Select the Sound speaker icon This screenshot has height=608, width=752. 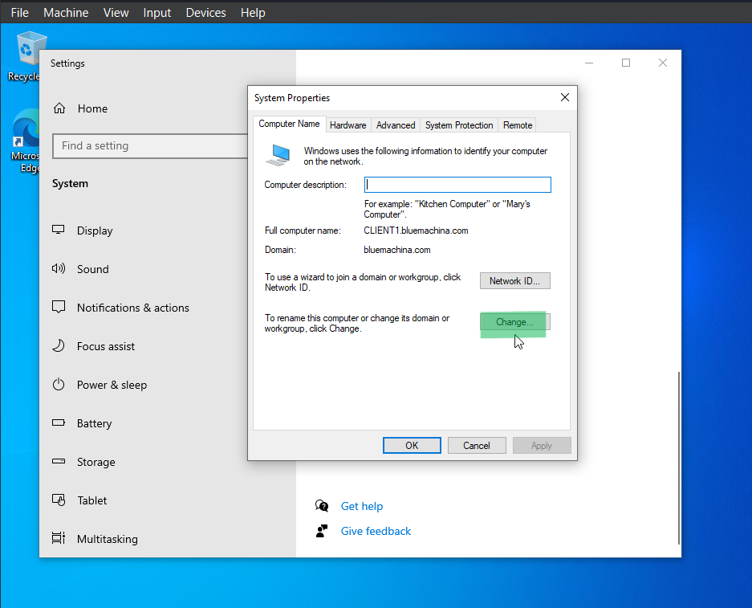click(x=59, y=269)
